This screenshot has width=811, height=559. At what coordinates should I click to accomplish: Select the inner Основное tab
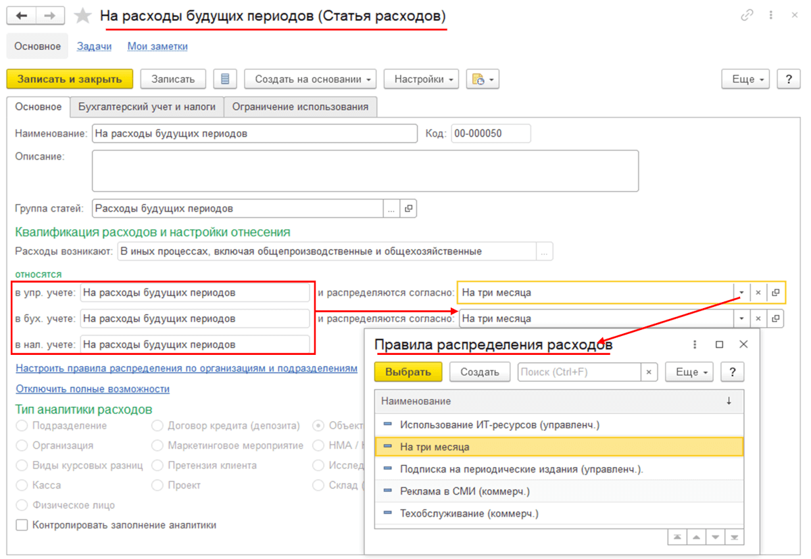click(39, 107)
